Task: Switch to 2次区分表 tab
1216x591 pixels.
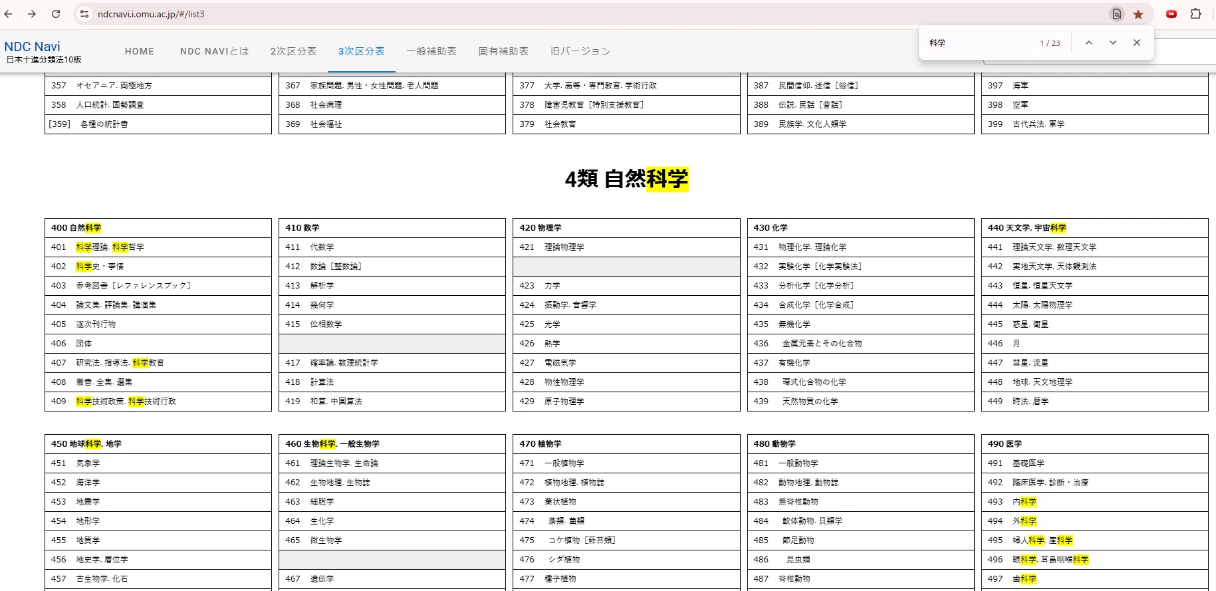Action: click(x=293, y=51)
